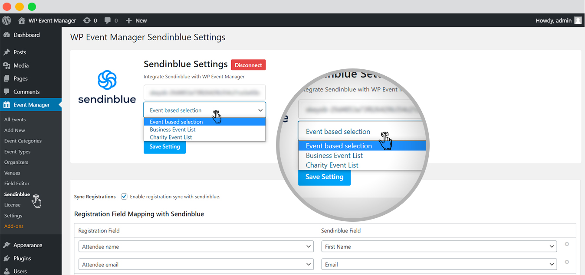The height and width of the screenshot is (275, 585).
Task: Click the blurred API key input field
Action: coord(204,93)
